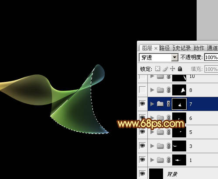Click folder icon of group 1
The image size is (218, 179).
pyautogui.click(x=160, y=160)
